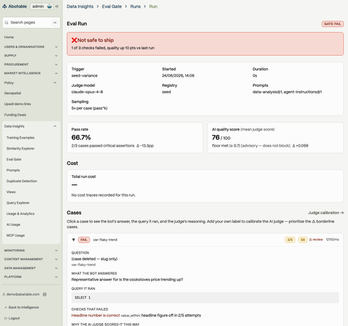This screenshot has width=348, height=326.
Task: Collapse the var-flaky-trend case triangle
Action: click(74, 240)
